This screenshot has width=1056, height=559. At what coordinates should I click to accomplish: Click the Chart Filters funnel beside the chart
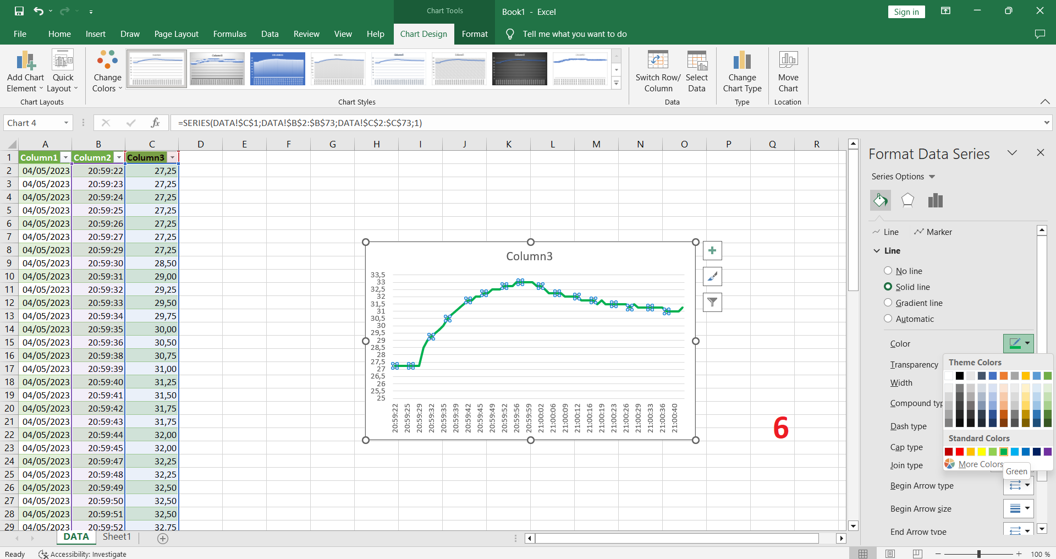click(x=712, y=302)
